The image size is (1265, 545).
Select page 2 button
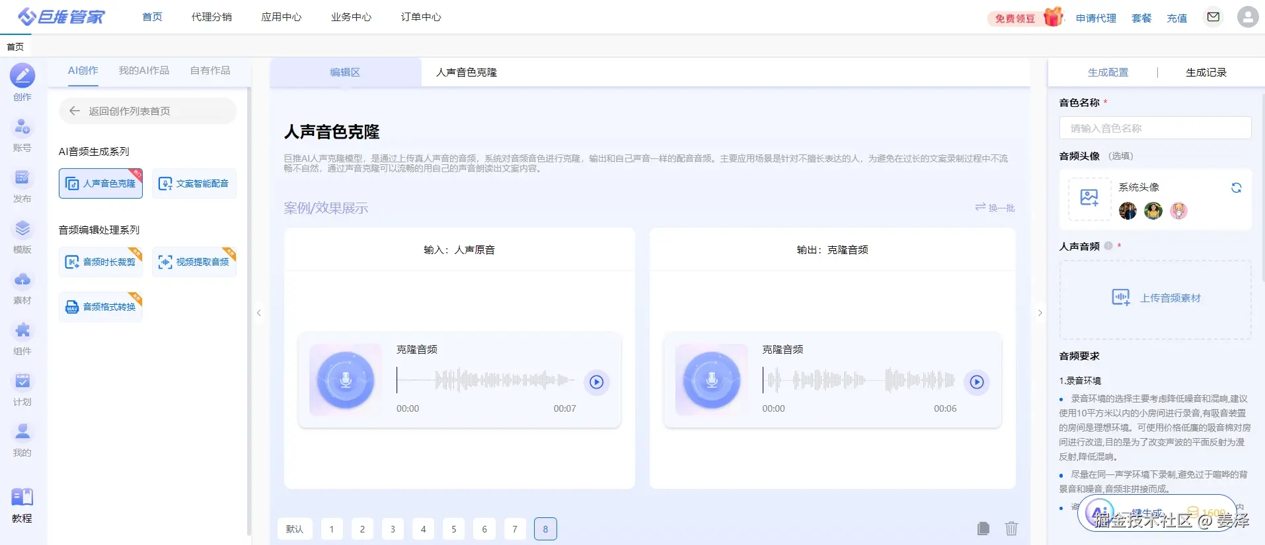[x=362, y=529]
